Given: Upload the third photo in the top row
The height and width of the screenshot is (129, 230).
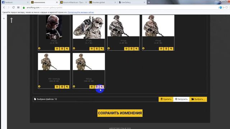Looking at the screenshot, I should pos(126,49).
